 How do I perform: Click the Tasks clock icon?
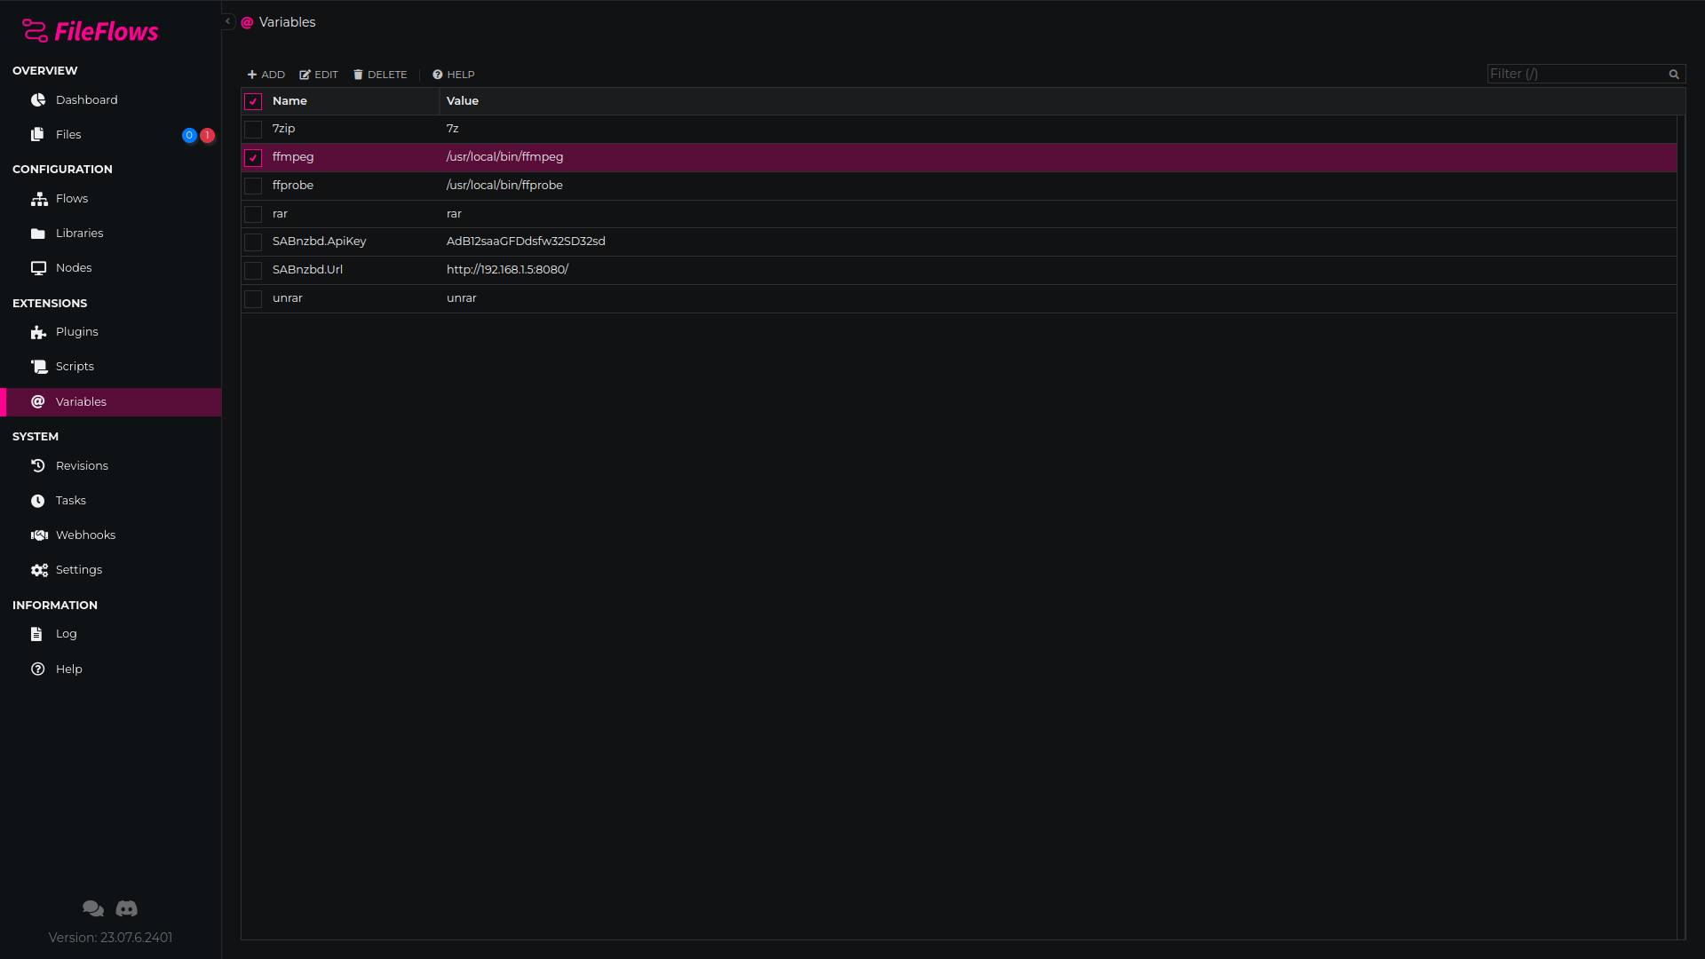click(38, 501)
